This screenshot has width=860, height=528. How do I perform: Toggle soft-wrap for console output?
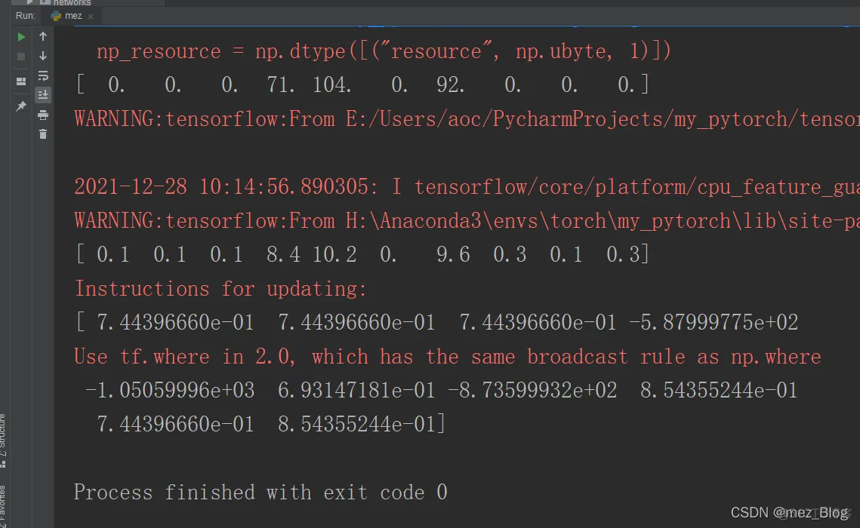coord(43,75)
